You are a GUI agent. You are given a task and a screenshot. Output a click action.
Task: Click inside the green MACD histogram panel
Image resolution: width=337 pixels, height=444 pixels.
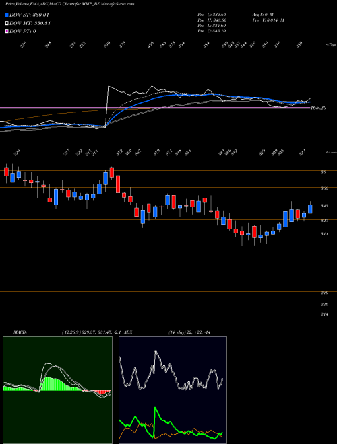pyautogui.click(x=57, y=390)
